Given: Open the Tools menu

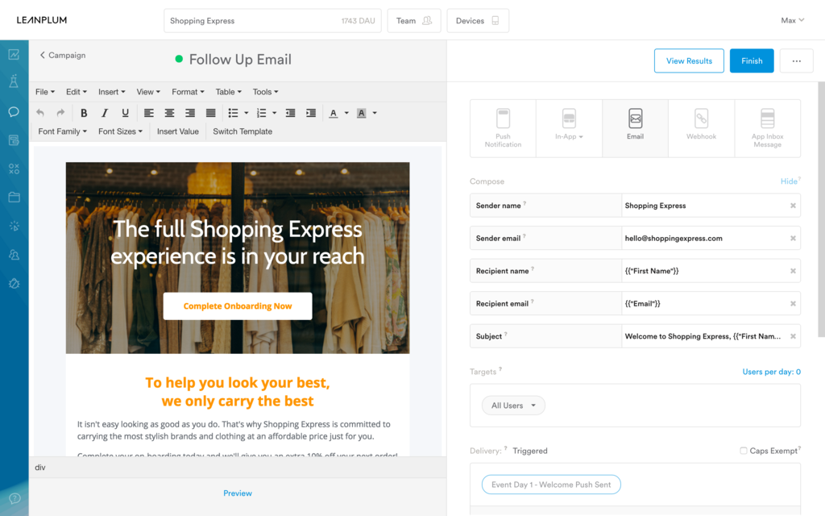Looking at the screenshot, I should 265,92.
